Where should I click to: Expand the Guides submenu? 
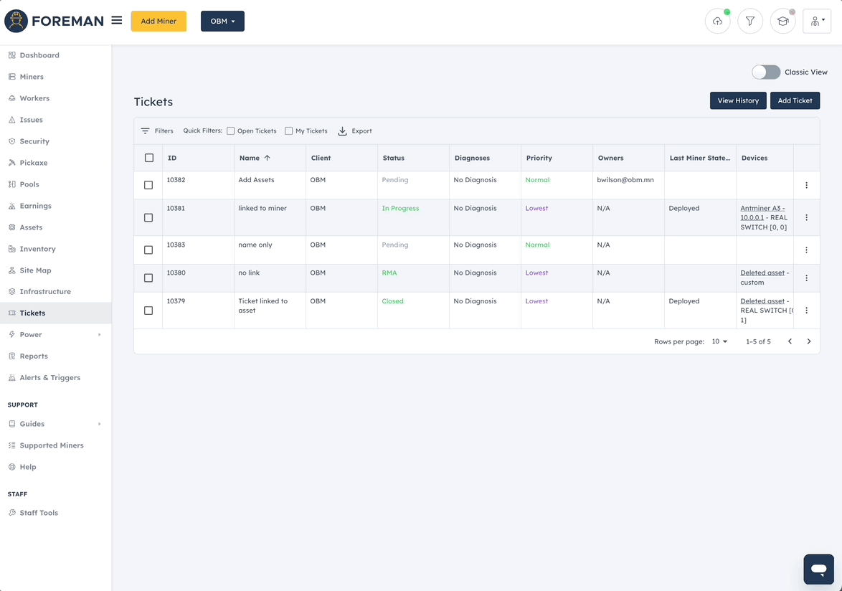(x=100, y=423)
